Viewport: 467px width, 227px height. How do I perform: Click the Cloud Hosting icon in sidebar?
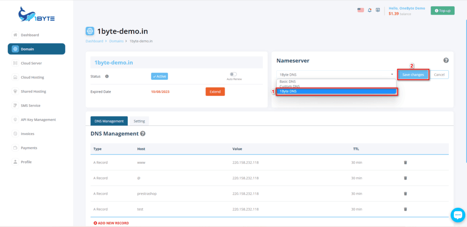click(x=15, y=77)
